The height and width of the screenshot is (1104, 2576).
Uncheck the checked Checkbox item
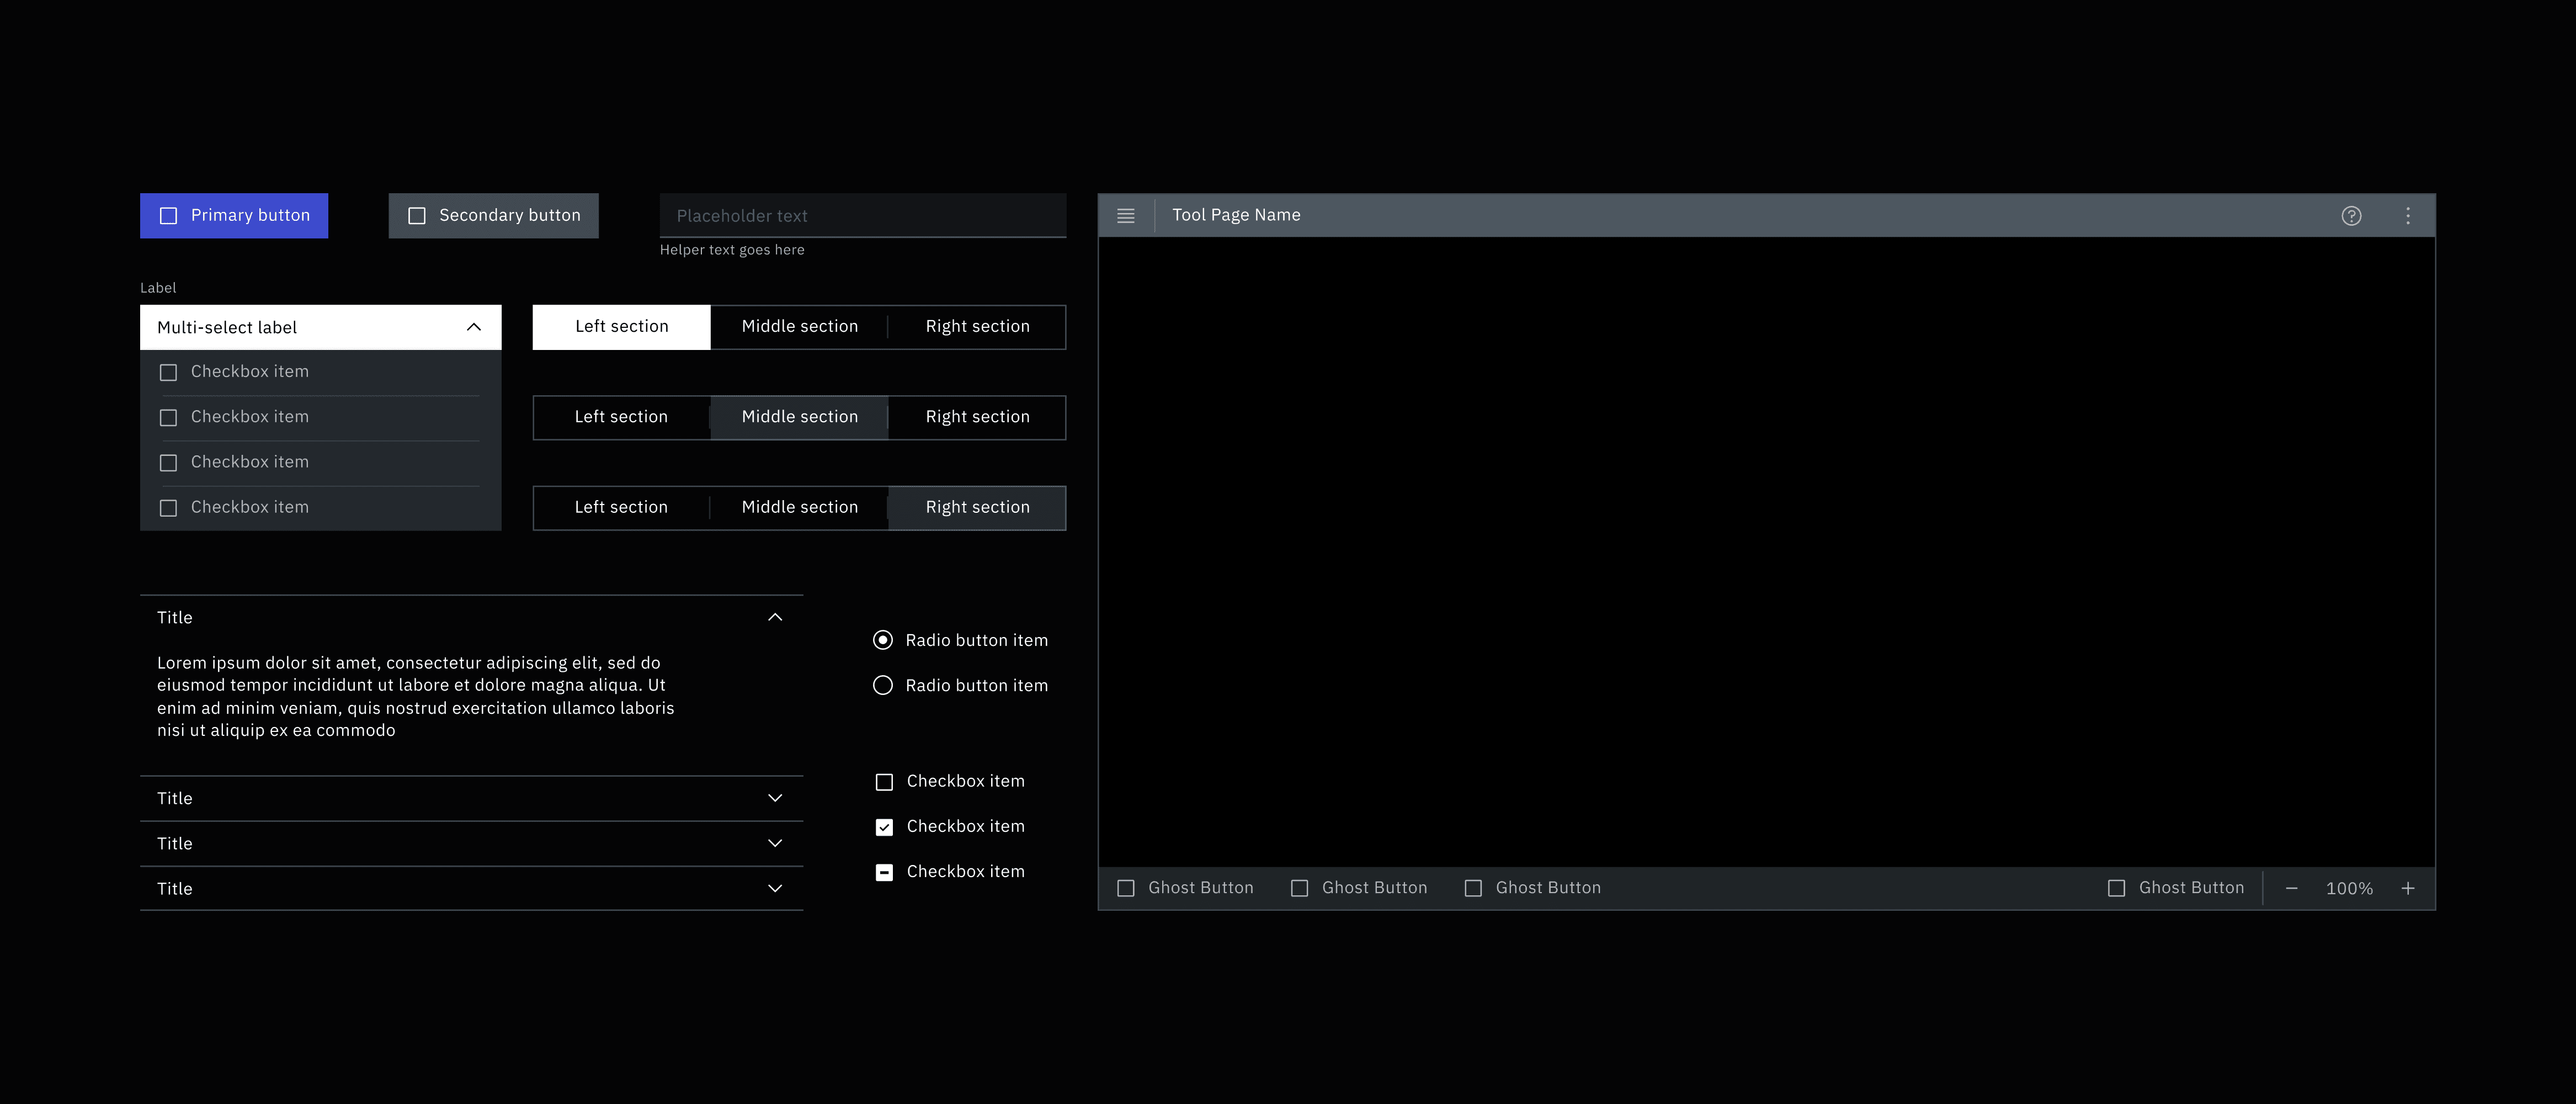click(884, 827)
